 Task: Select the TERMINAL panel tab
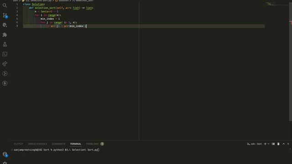[76, 144]
